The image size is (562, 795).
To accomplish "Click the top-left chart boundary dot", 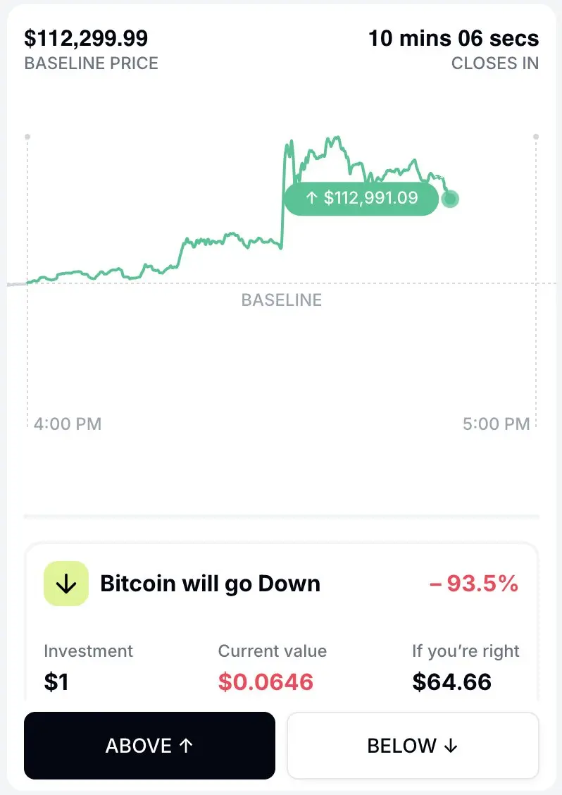I will pos(27,137).
